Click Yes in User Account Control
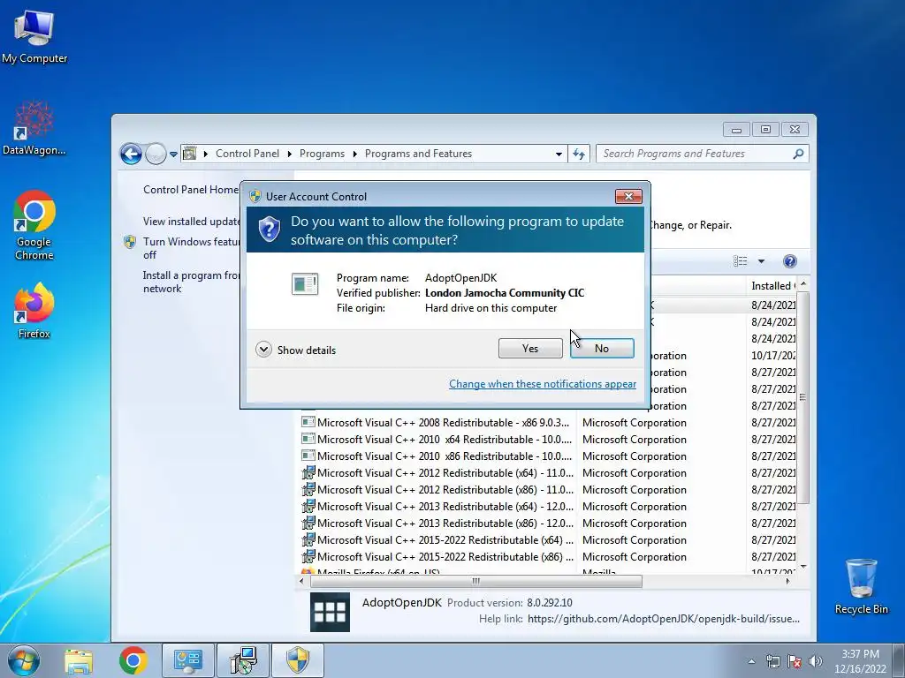 [x=530, y=348]
